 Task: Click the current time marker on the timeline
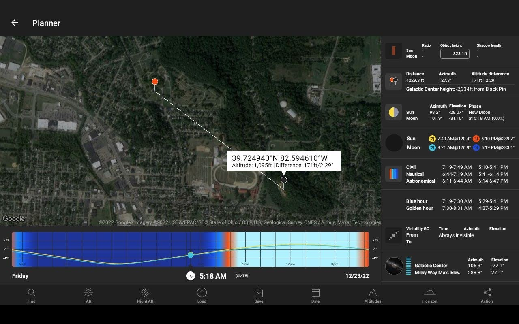point(191,254)
